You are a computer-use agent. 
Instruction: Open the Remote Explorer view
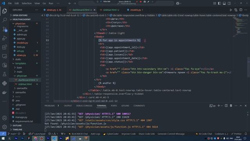4,56
